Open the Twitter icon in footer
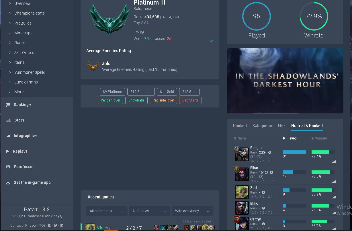Viewport: 352px width, 231px height. click(56, 226)
